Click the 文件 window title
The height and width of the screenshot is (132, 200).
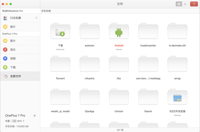tap(120, 4)
